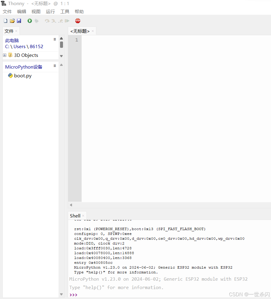Open a file using the folder toolbar icon
Image resolution: width=271 pixels, height=299 pixels.
(x=12, y=20)
